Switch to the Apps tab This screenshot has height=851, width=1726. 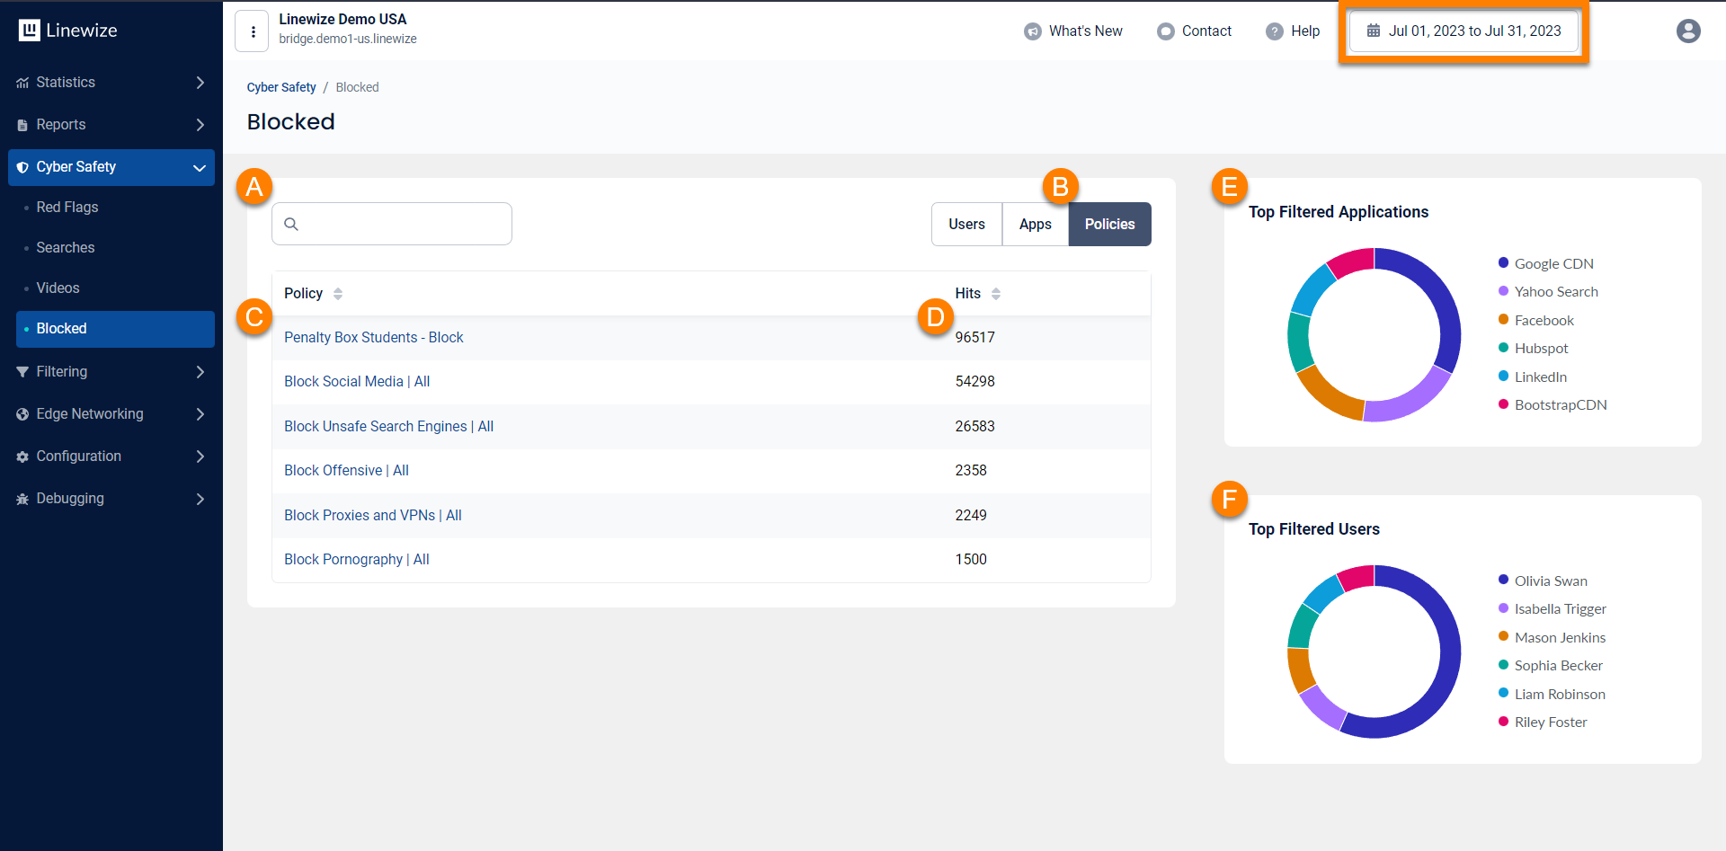(1035, 225)
